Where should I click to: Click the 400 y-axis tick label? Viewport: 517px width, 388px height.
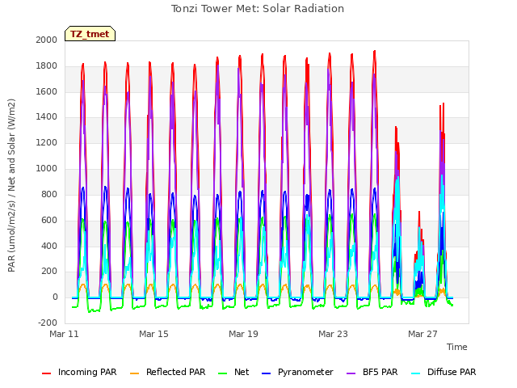coord(49,246)
